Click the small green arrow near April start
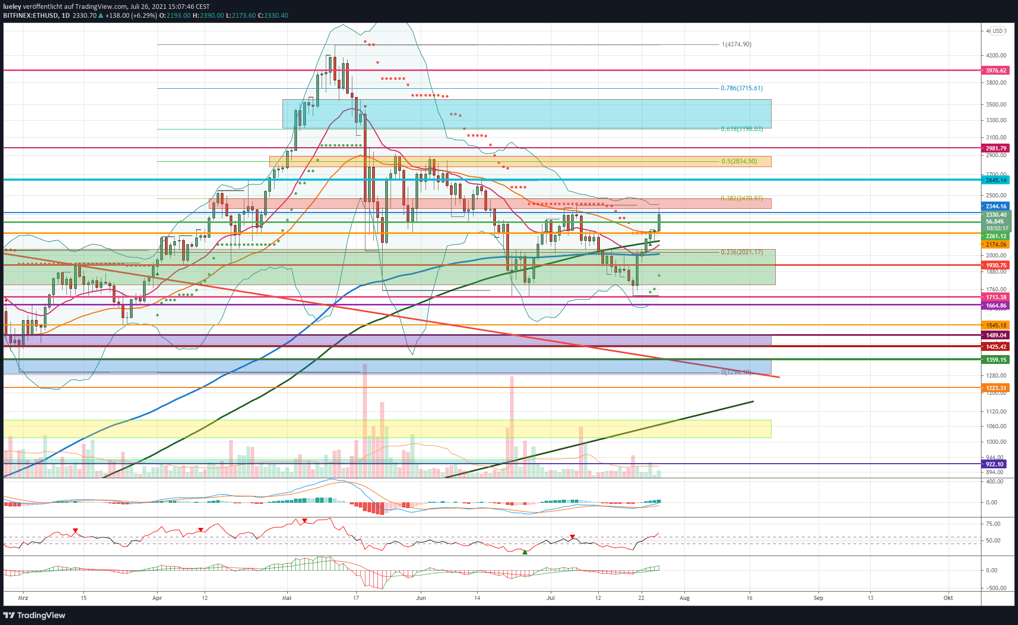 [158, 274]
